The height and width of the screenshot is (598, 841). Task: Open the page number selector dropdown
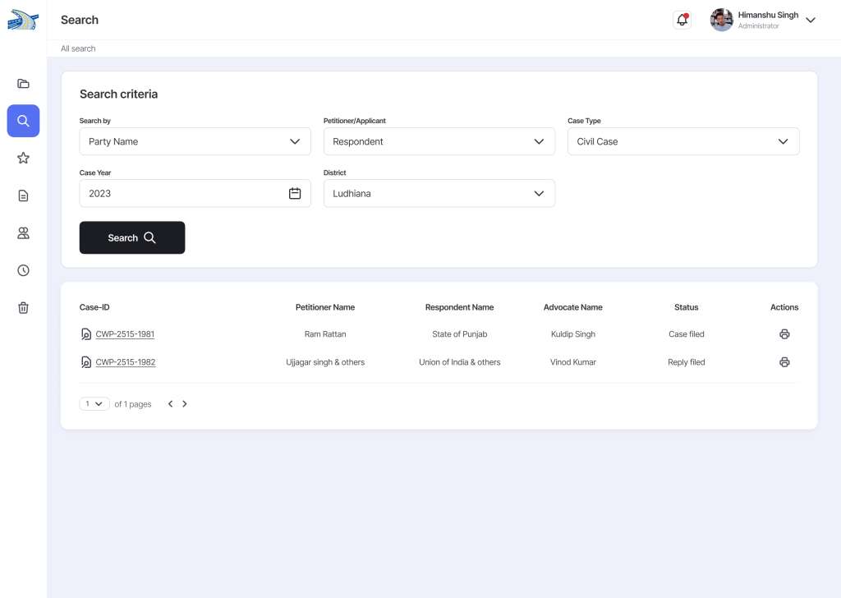pos(94,404)
